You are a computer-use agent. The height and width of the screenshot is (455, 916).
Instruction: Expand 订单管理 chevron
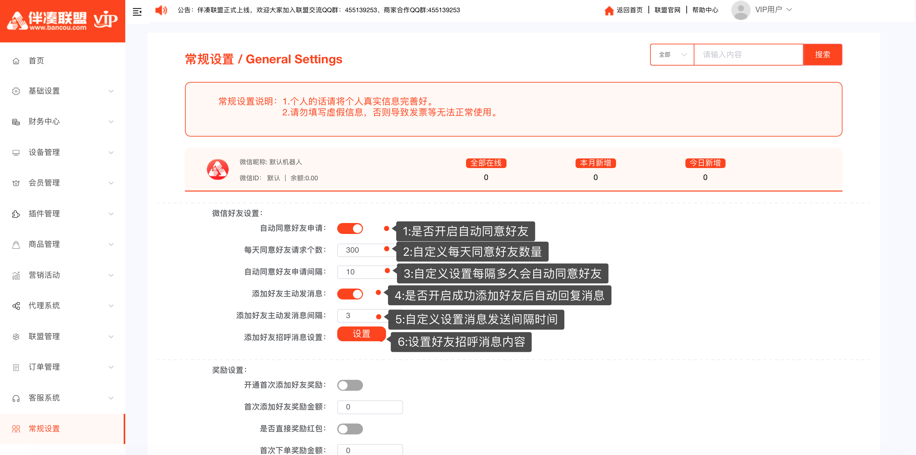(111, 367)
